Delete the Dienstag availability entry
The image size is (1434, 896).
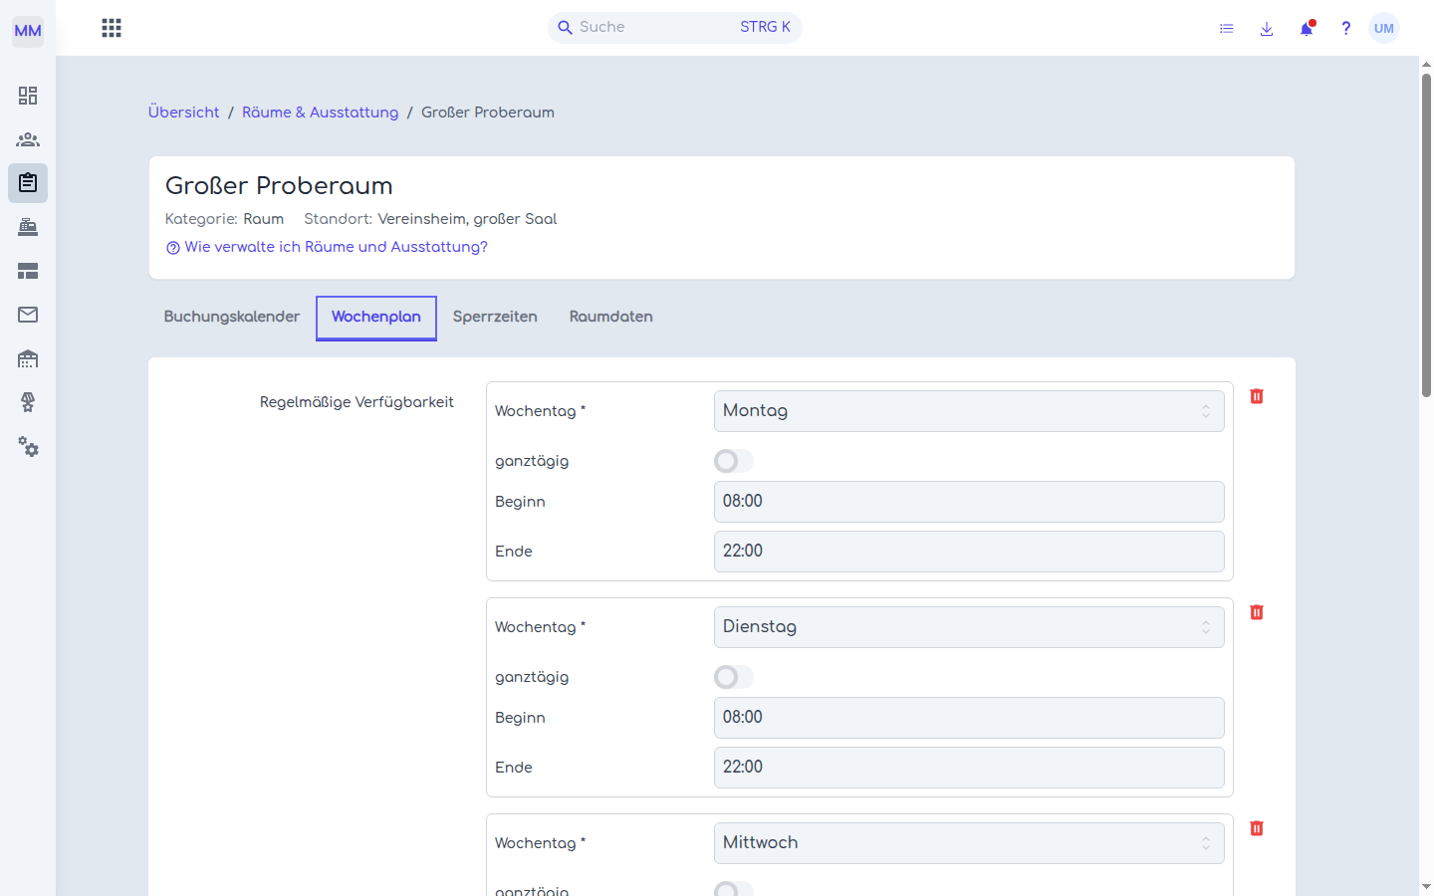[1257, 612]
